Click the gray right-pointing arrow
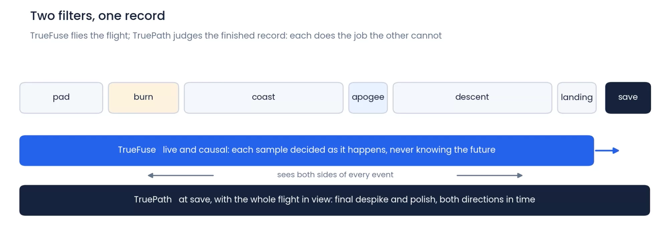The width and height of the screenshot is (668, 242). click(x=490, y=175)
